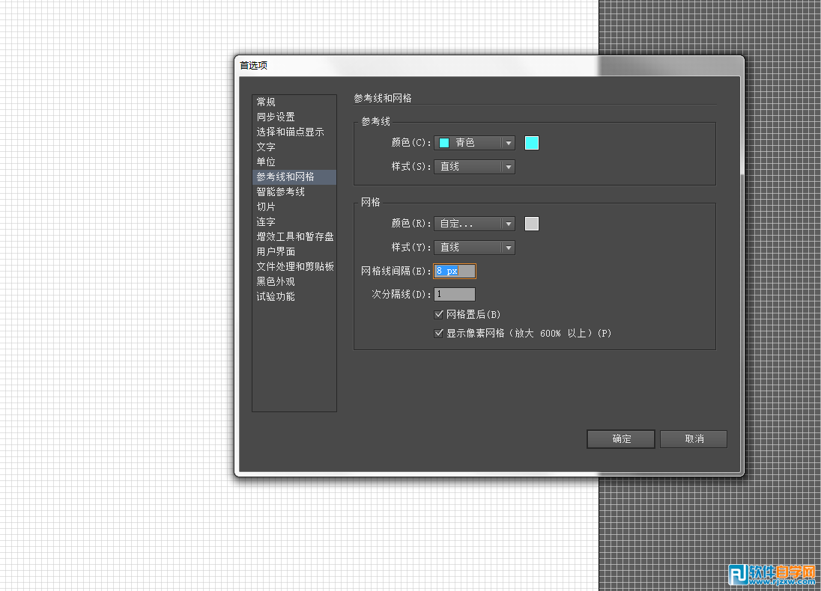
Task: Click the 取消 button
Action: [694, 439]
